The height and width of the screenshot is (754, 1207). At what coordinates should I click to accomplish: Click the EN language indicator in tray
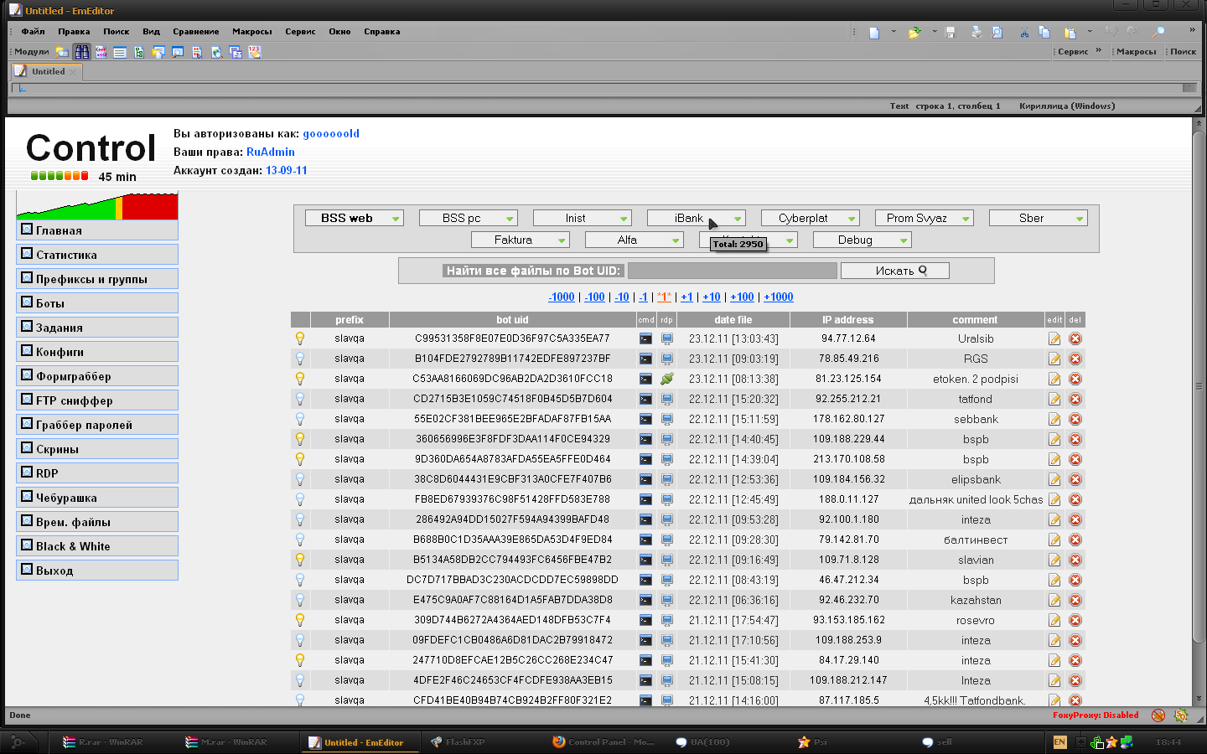coord(1059,742)
